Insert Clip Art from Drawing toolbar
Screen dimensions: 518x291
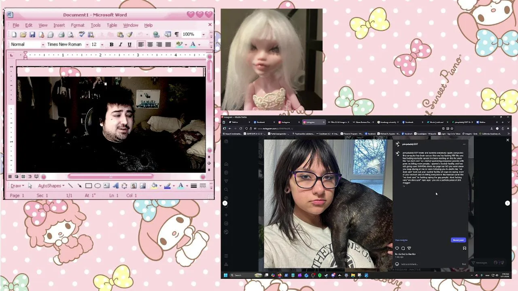coord(134,186)
